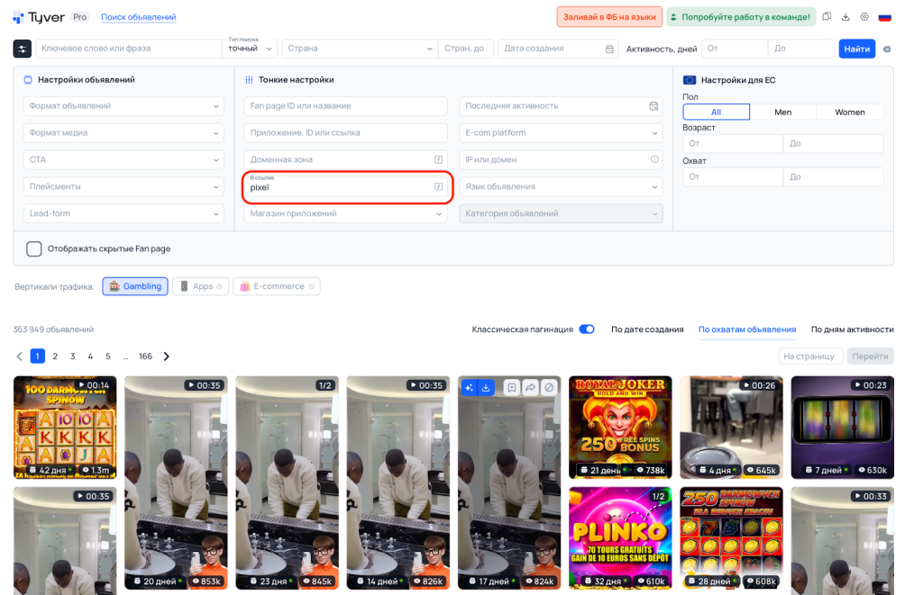Image resolution: width=923 pixels, height=595 pixels.
Task: Change language using the Russian flag icon
Action: tap(884, 17)
